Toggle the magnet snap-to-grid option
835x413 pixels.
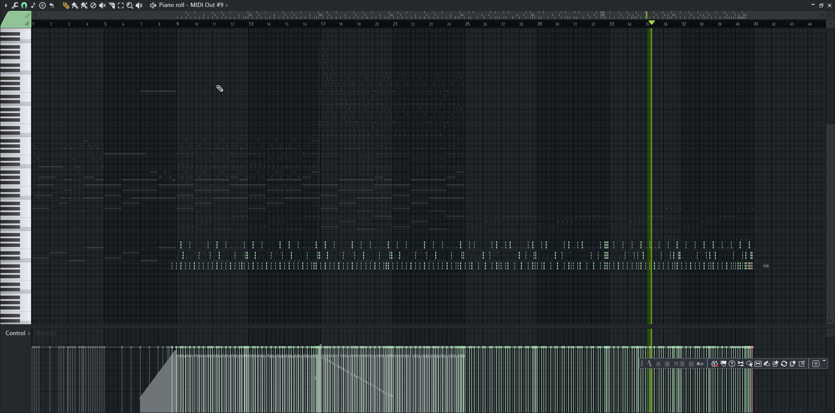point(24,5)
